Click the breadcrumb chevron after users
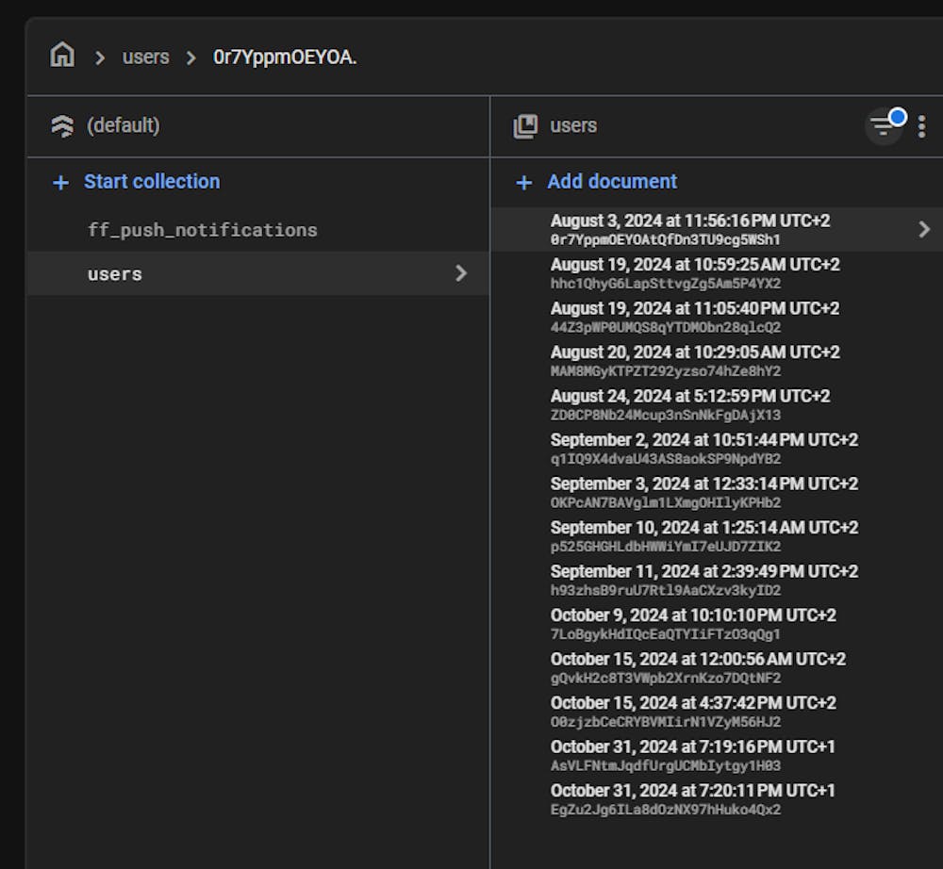 [x=191, y=57]
